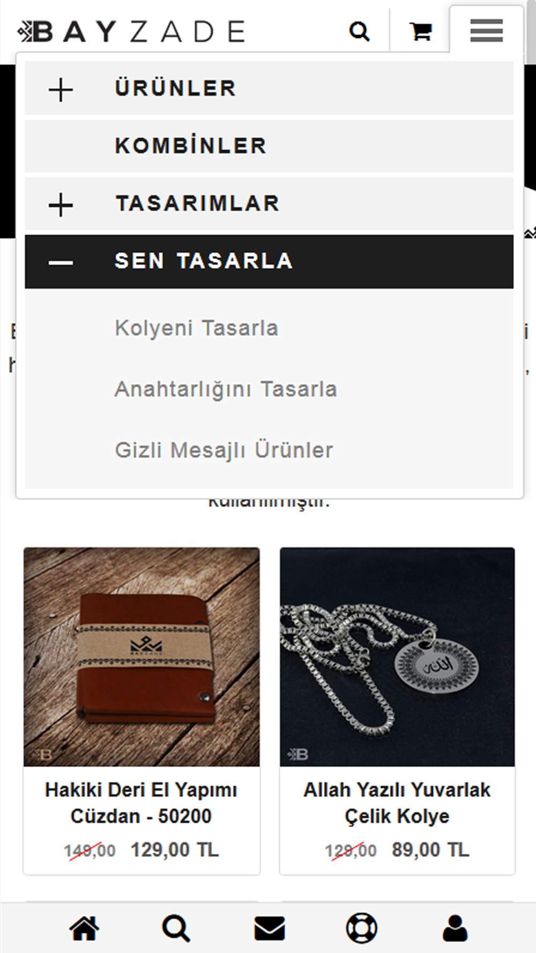Image resolution: width=536 pixels, height=953 pixels.
Task: Expand ÜRÜNLER with the plus icon
Action: pos(61,90)
